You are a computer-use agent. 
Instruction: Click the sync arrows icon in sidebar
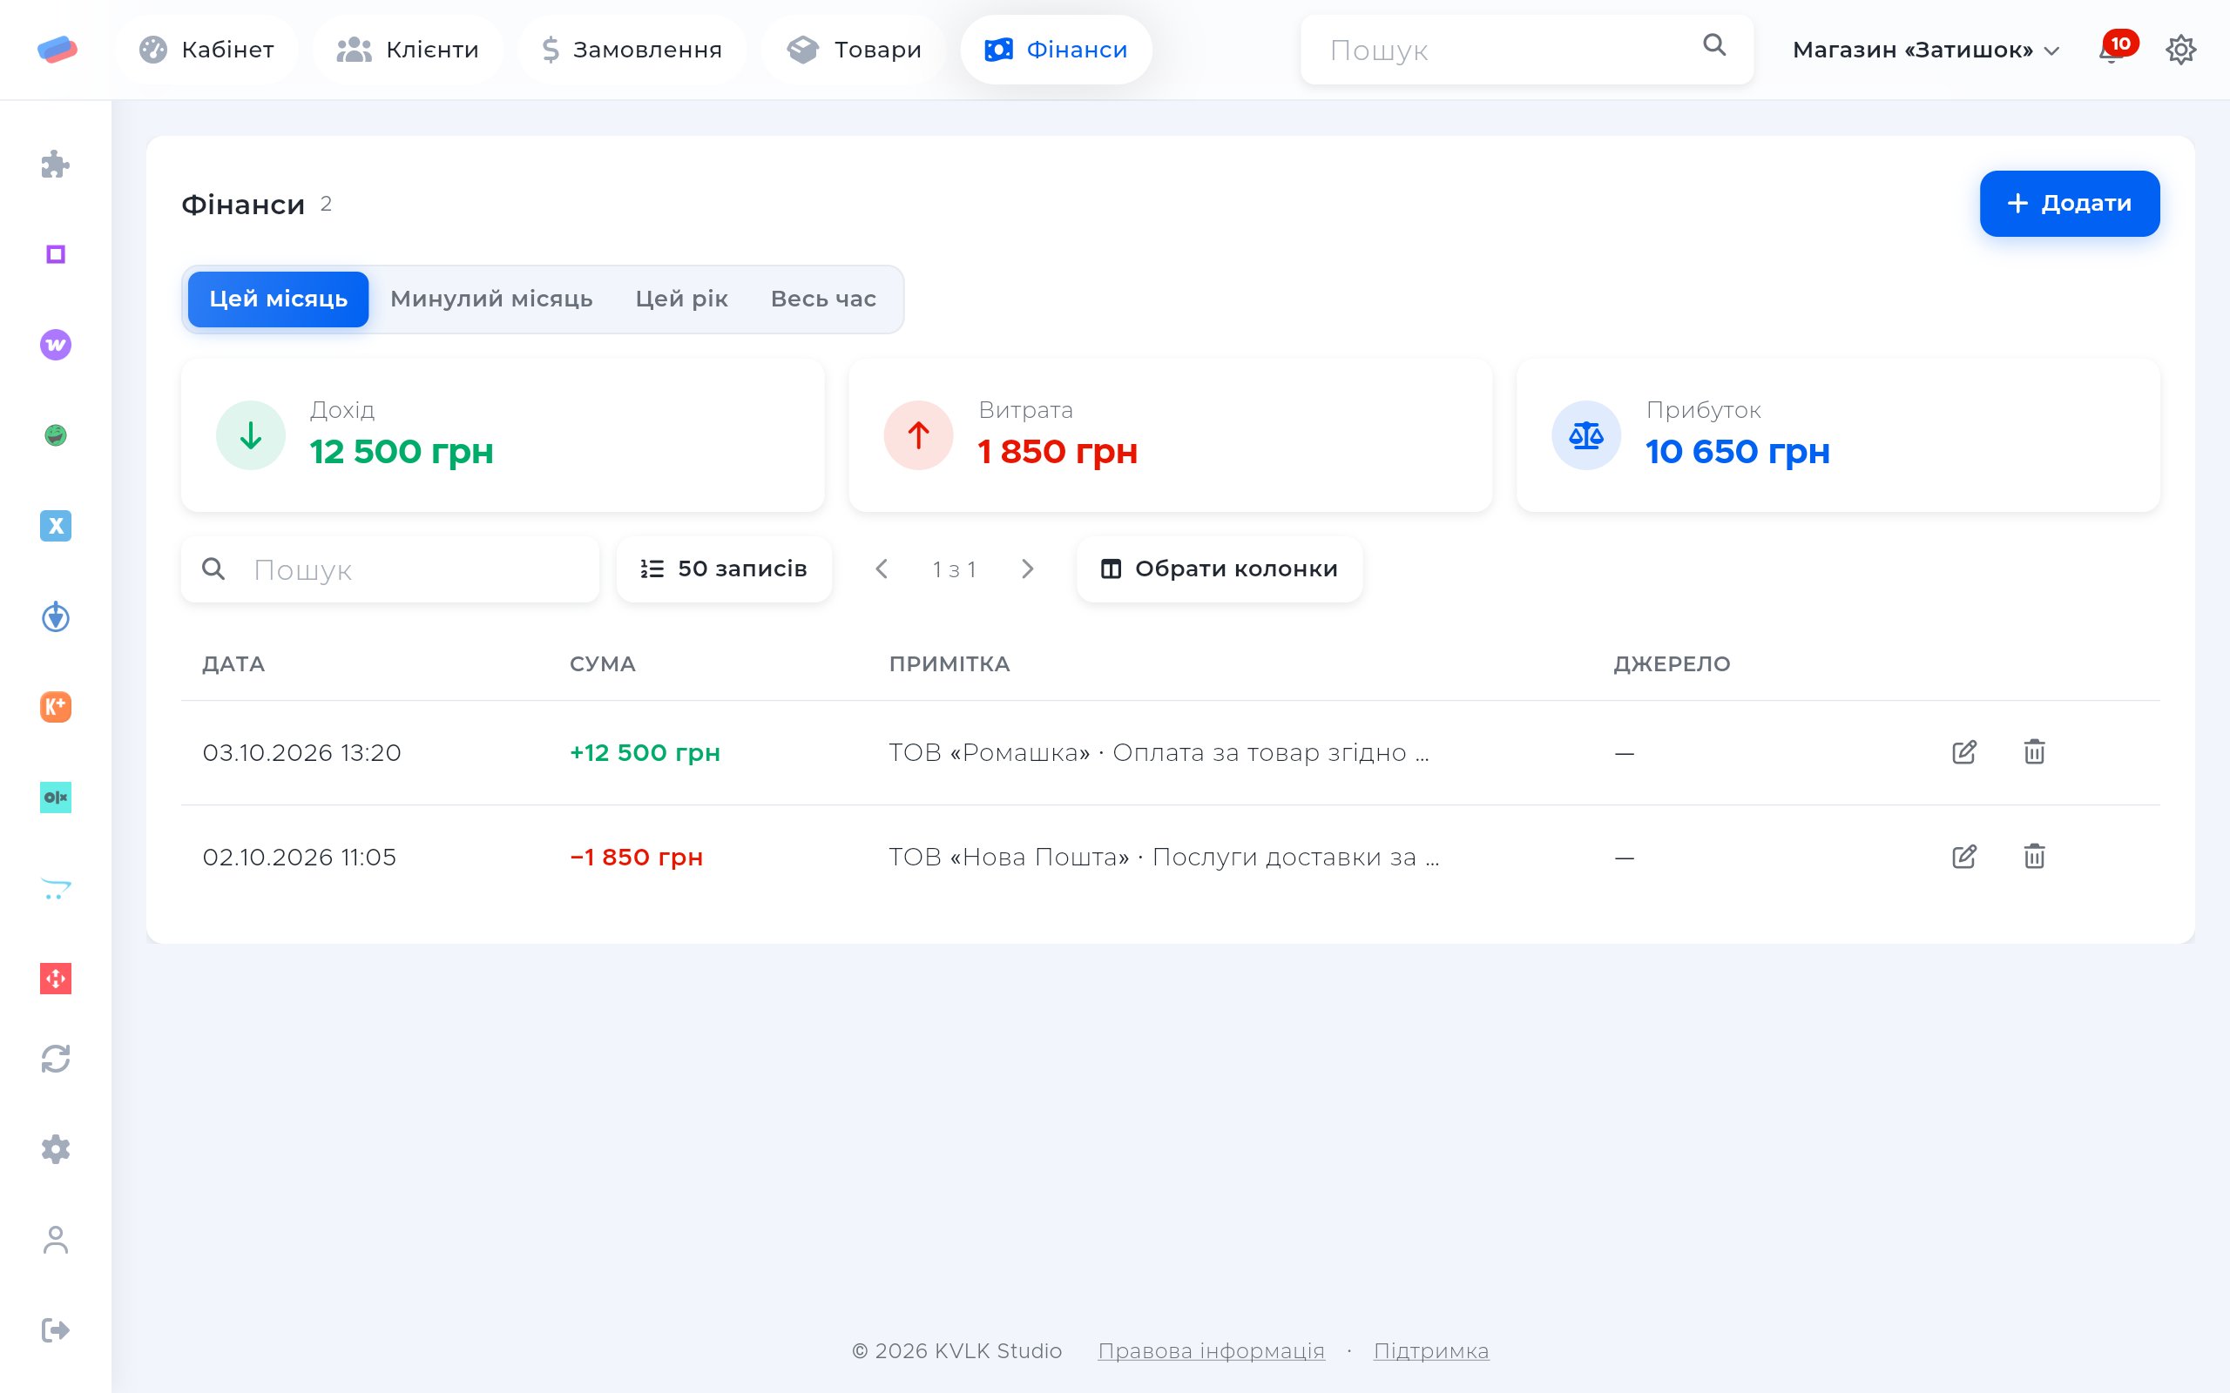tap(55, 1059)
